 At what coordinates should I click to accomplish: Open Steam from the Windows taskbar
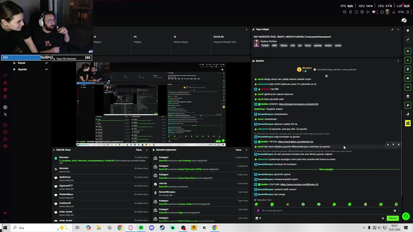(x=162, y=228)
